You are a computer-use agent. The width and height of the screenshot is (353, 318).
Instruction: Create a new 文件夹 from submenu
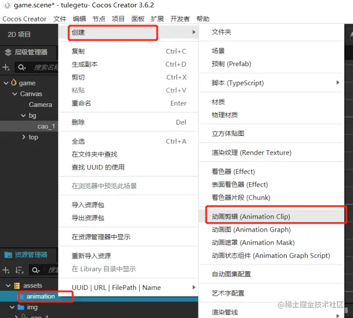[x=271, y=32]
